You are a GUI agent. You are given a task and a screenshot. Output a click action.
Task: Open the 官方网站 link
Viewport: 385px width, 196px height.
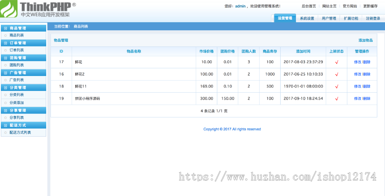pos(350,6)
